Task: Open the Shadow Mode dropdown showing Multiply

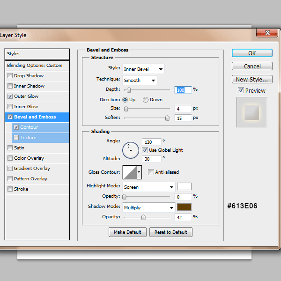Action: pos(149,207)
